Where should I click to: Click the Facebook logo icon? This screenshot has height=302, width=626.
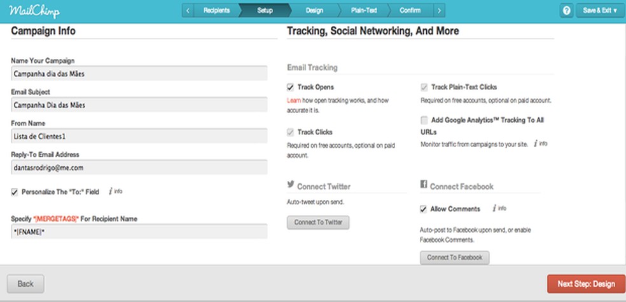tap(423, 185)
